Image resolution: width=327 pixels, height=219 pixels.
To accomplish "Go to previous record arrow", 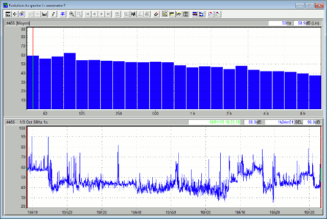I will point(95,14).
